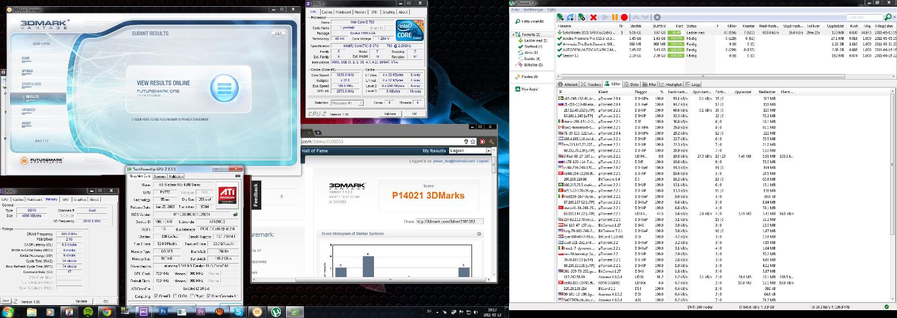Viewport: 897px width, 318px height.
Task: Switch to Mainboard tab in top CPU-Z
Action: pos(343,12)
